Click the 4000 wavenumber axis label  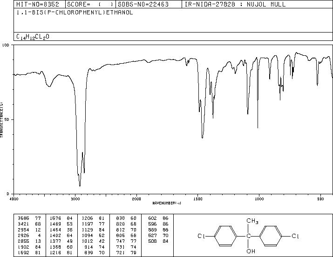tap(14, 199)
